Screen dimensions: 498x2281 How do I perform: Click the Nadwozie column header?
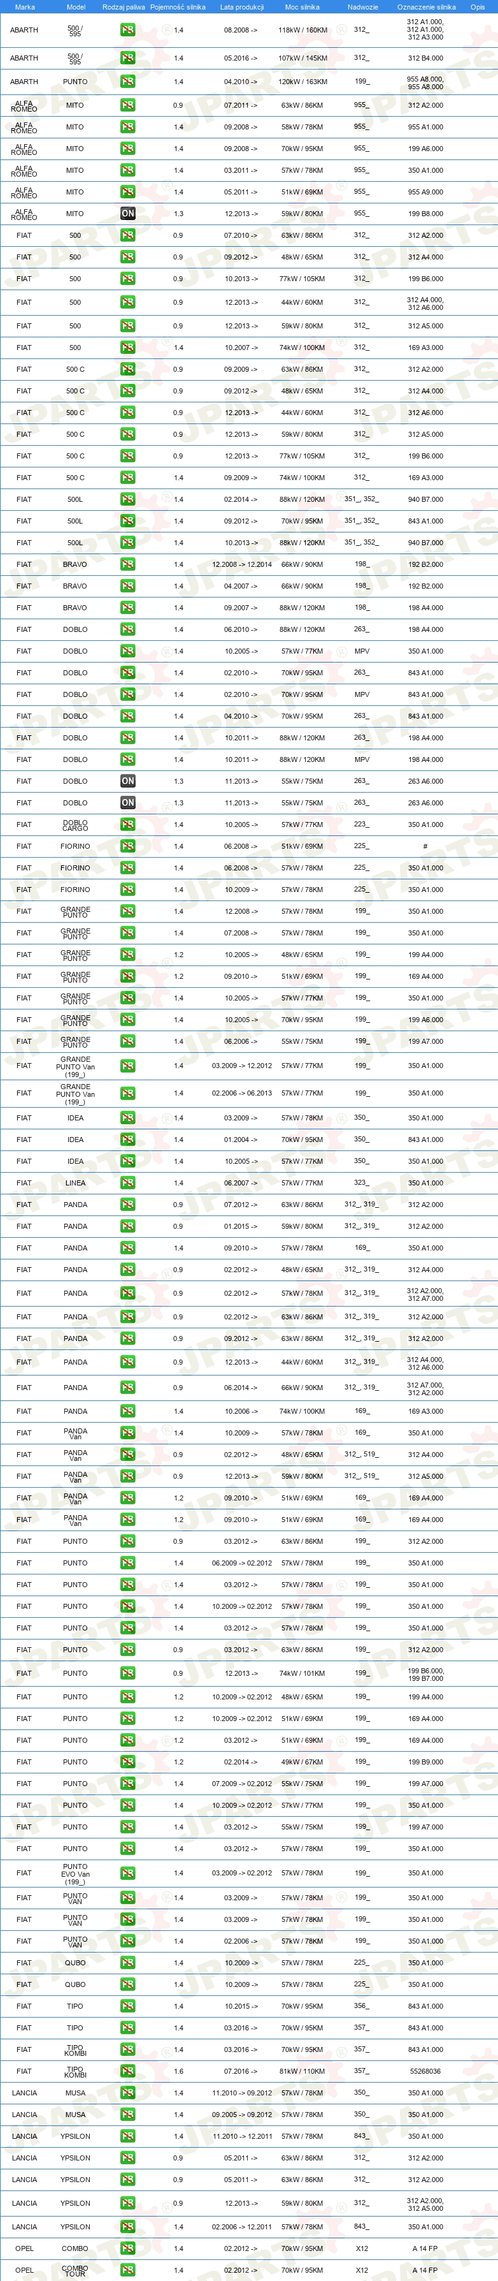[362, 7]
